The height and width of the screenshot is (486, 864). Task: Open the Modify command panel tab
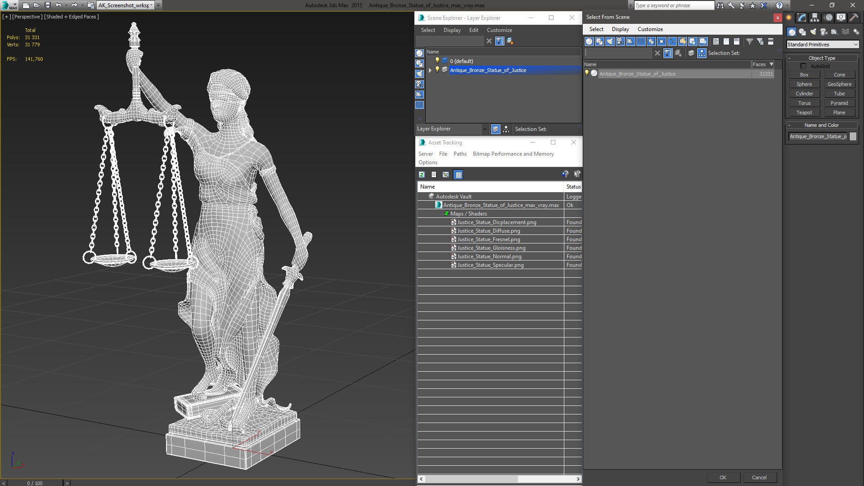pos(801,18)
